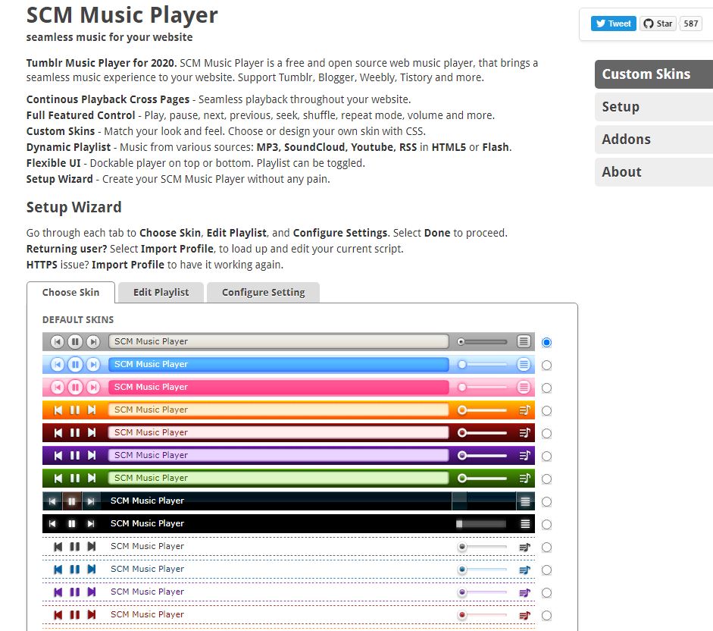Select the orange skin radio button
The width and height of the screenshot is (713, 631).
(546, 410)
